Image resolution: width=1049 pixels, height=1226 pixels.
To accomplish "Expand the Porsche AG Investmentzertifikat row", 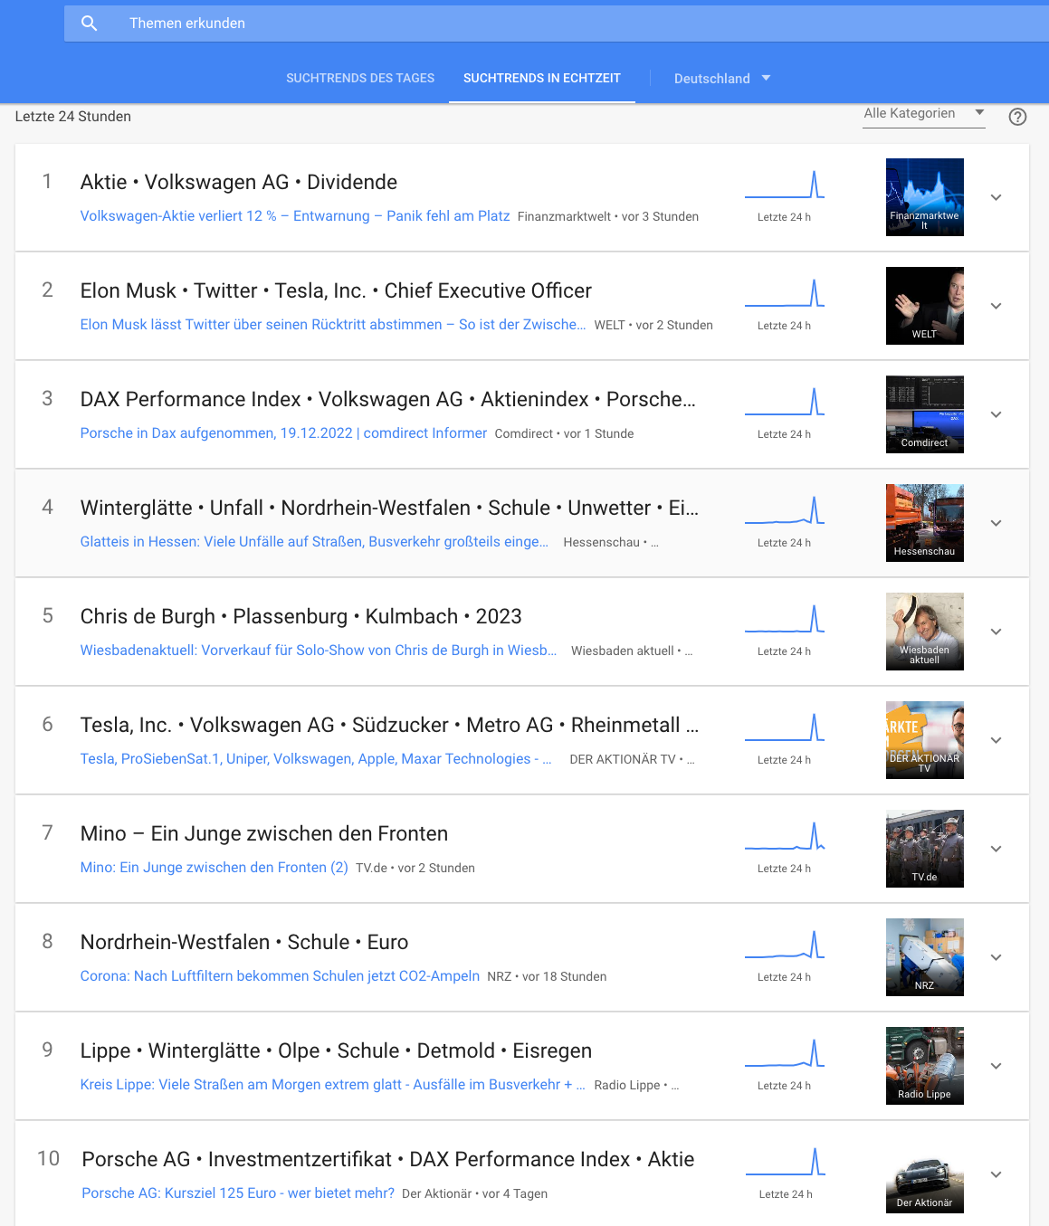I will point(996,1174).
